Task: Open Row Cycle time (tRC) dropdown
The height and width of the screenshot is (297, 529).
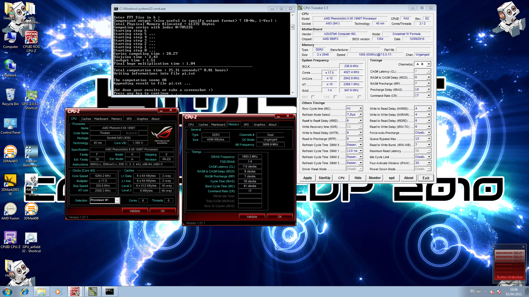Action: 361,108
